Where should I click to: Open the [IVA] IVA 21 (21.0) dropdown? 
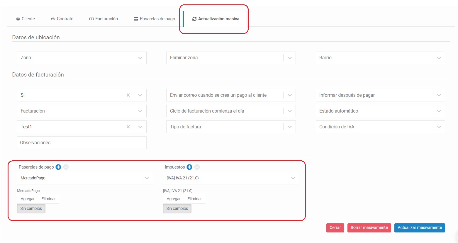point(231,178)
